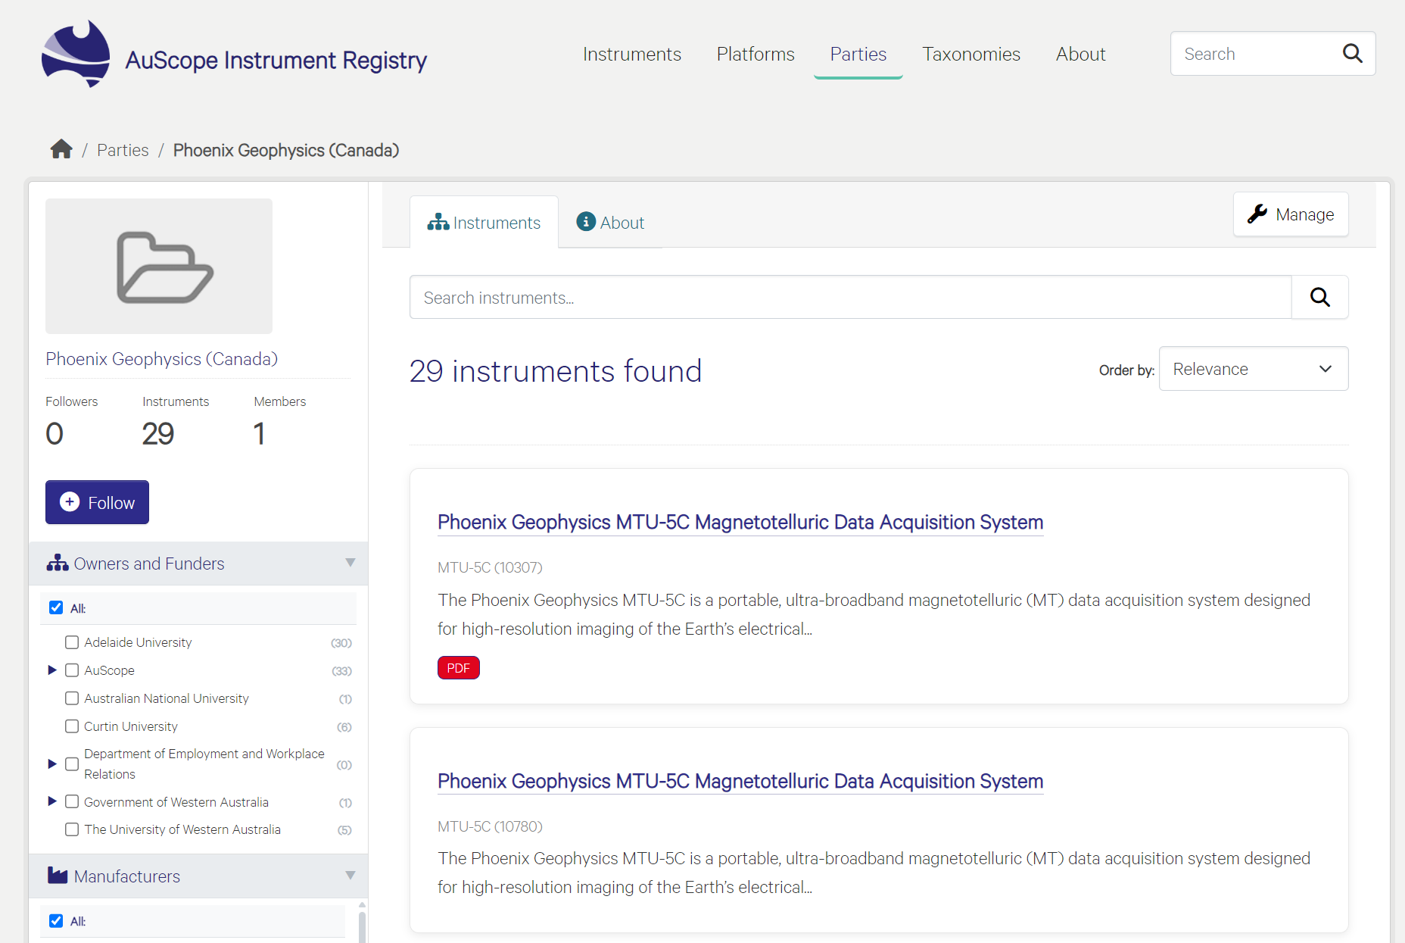
Task: Click the folder placeholder image
Action: (x=159, y=266)
